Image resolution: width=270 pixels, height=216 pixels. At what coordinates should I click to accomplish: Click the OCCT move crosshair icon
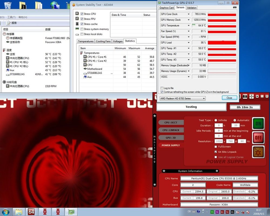[x=251, y=96]
